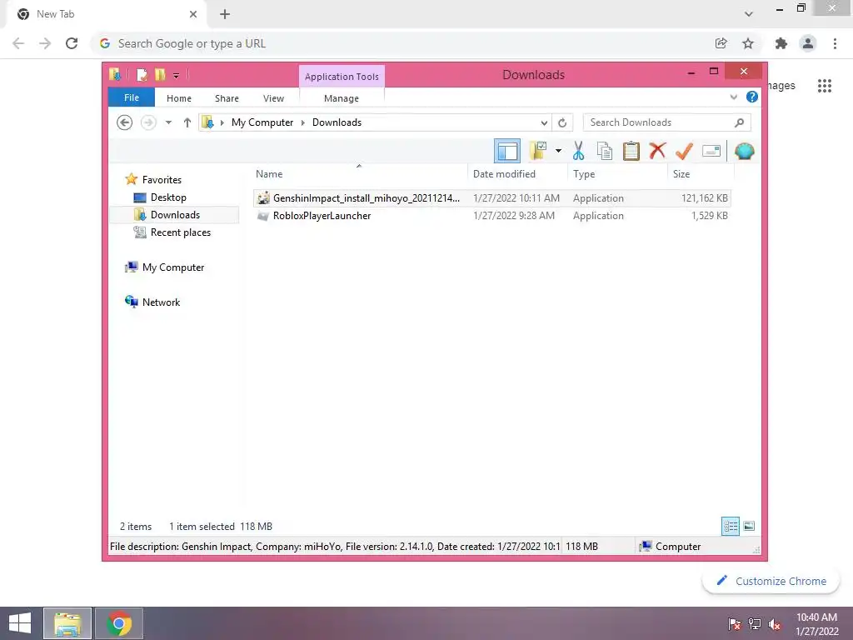Click Chrome address bar search field

(402, 43)
